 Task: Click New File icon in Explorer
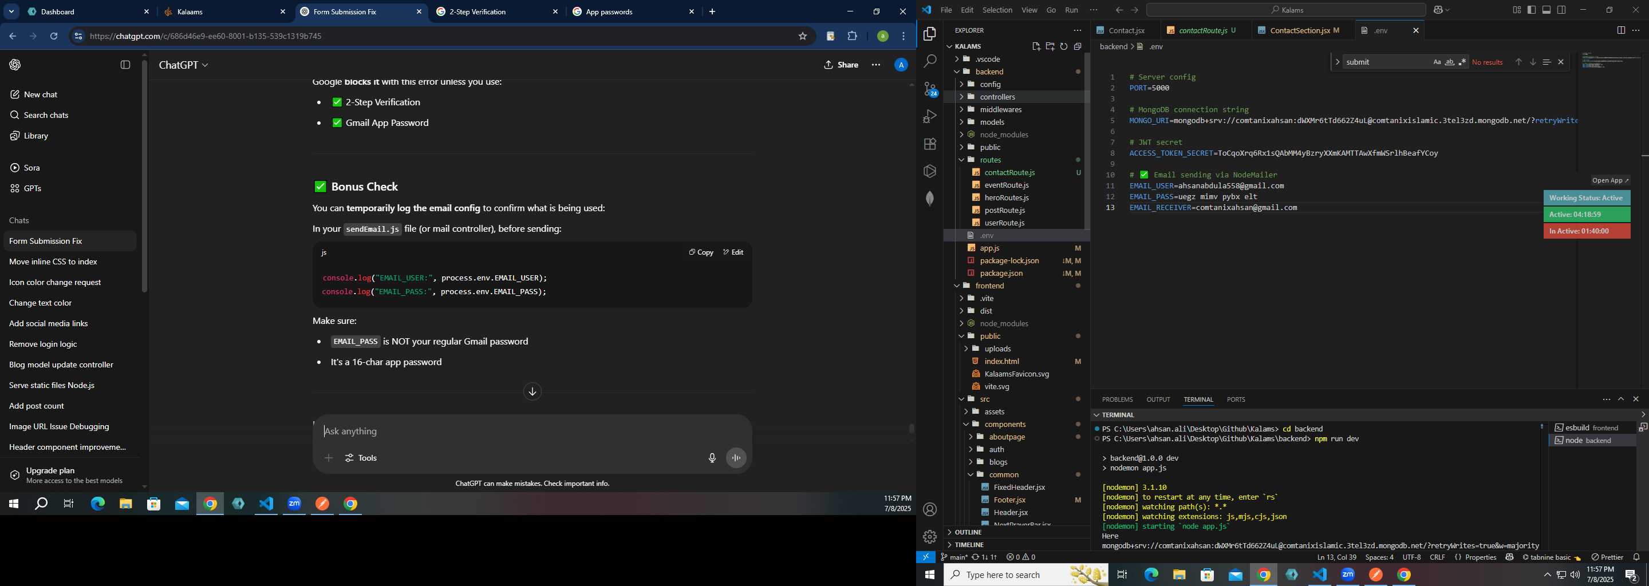point(1036,46)
